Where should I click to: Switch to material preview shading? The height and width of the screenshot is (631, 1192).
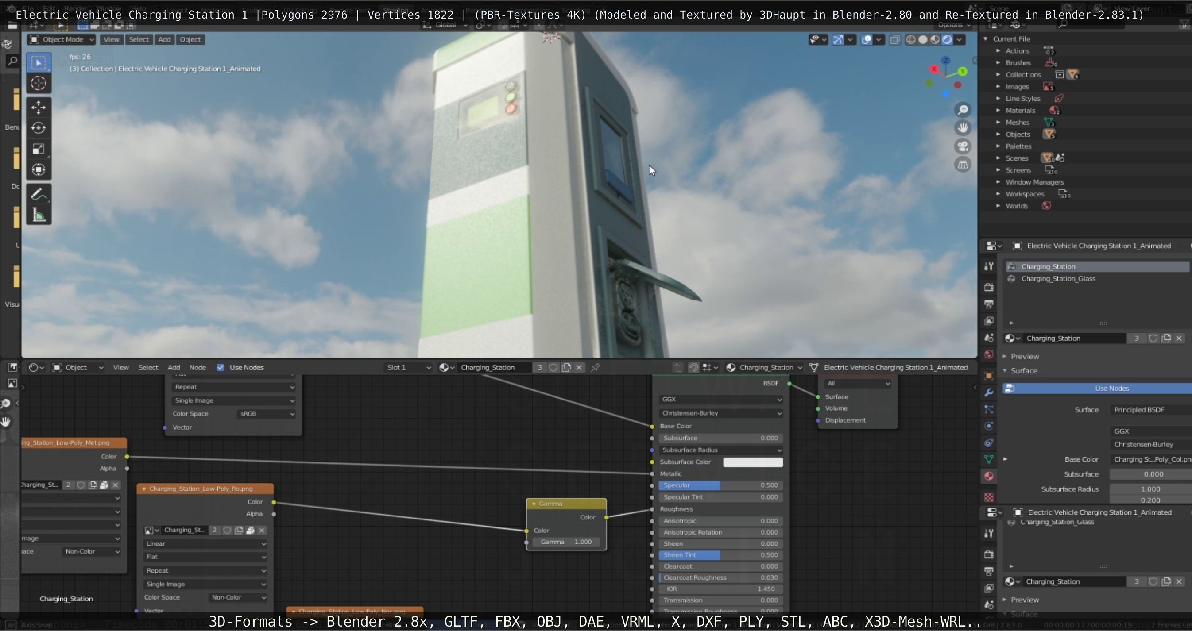click(x=935, y=40)
